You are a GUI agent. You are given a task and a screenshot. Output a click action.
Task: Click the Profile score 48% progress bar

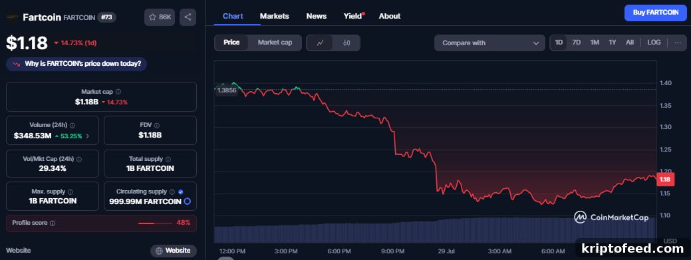(155, 223)
